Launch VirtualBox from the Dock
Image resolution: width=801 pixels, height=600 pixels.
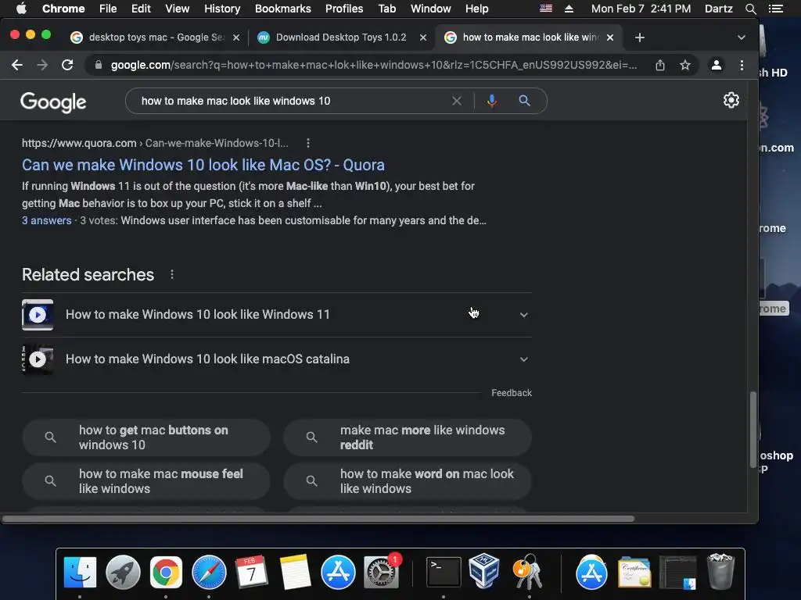[483, 571]
